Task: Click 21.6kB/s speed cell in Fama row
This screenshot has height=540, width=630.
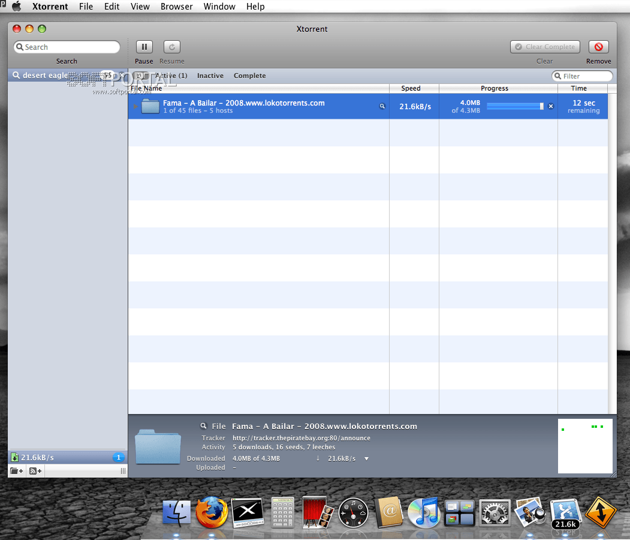Action: (415, 107)
